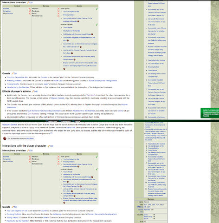The image size is (219, 223).
Task: Click red Van Buren icon beside End of information
Action: pos(5,138)
